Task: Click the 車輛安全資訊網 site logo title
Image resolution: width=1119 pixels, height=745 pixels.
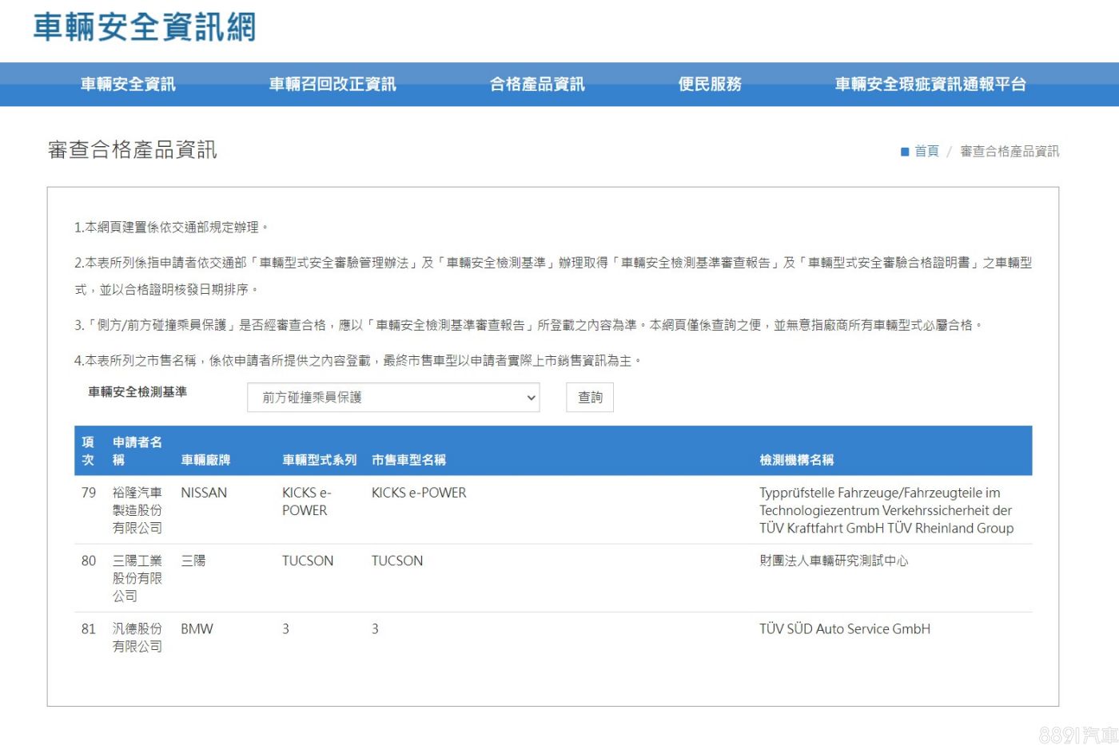Action: point(145,27)
